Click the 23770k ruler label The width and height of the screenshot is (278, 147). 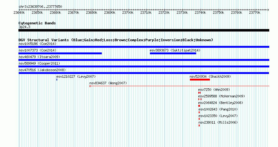pyautogui.click(x=255, y=12)
